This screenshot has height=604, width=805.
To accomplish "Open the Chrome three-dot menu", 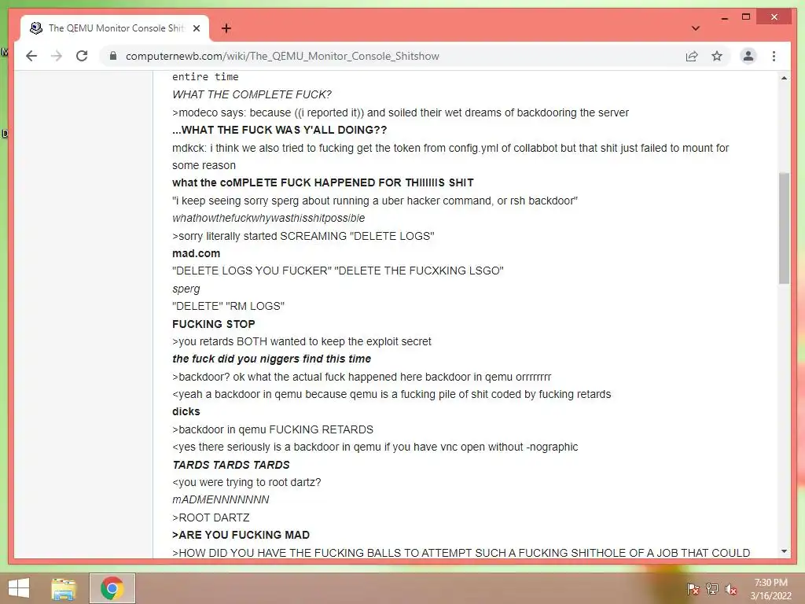I will click(774, 56).
